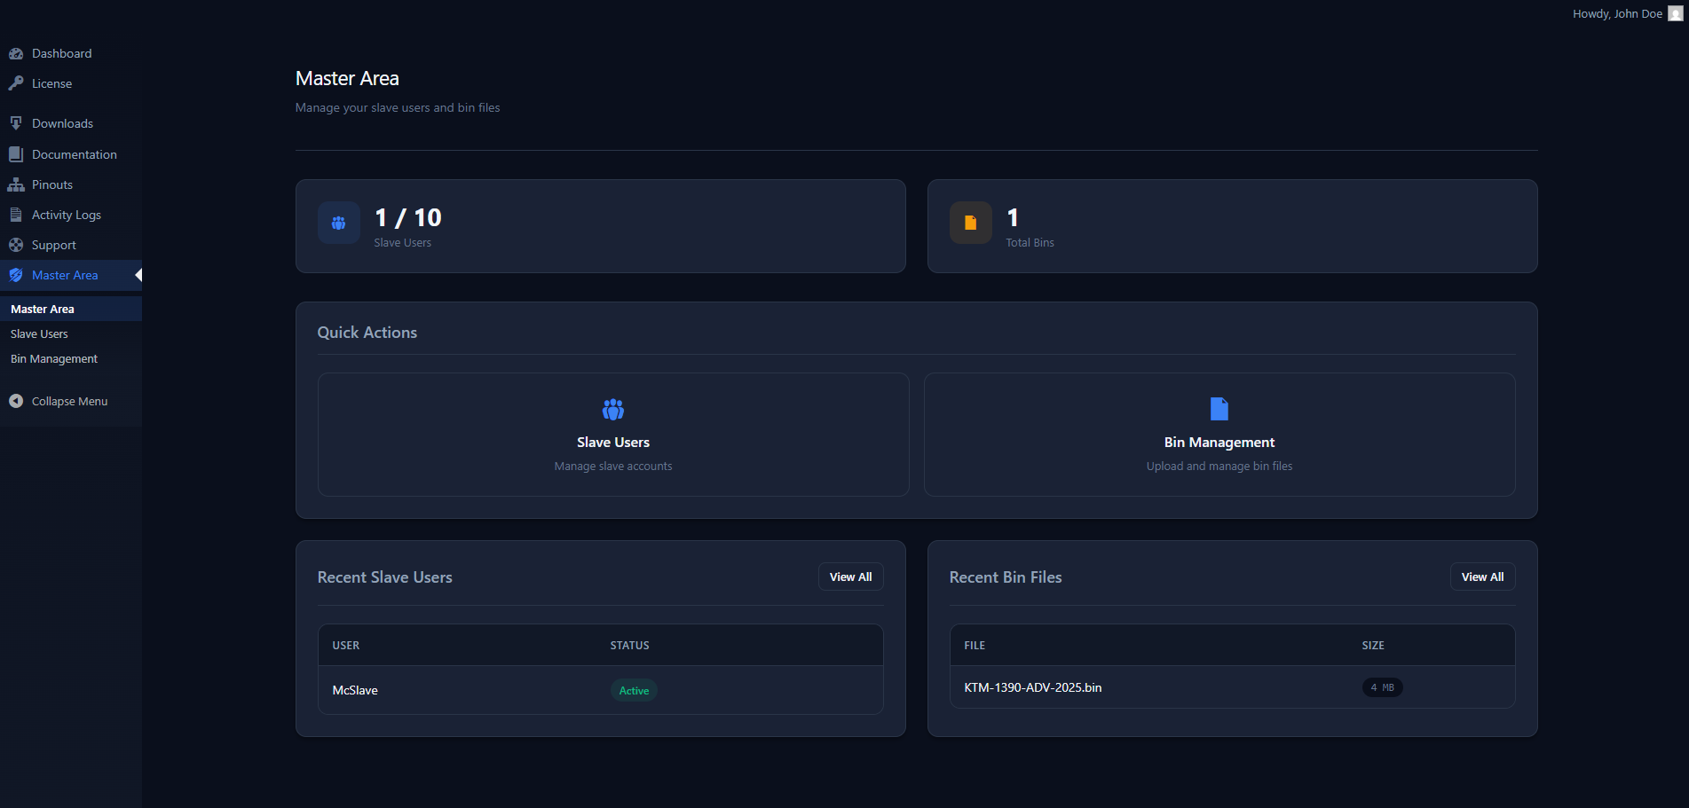Click the USER column header

point(346,645)
